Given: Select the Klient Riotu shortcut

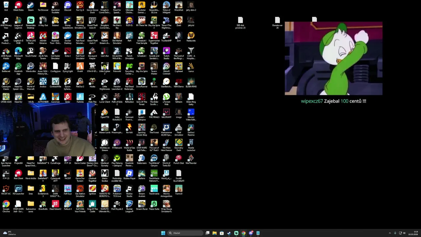Looking at the screenshot, I should tap(18, 6).
